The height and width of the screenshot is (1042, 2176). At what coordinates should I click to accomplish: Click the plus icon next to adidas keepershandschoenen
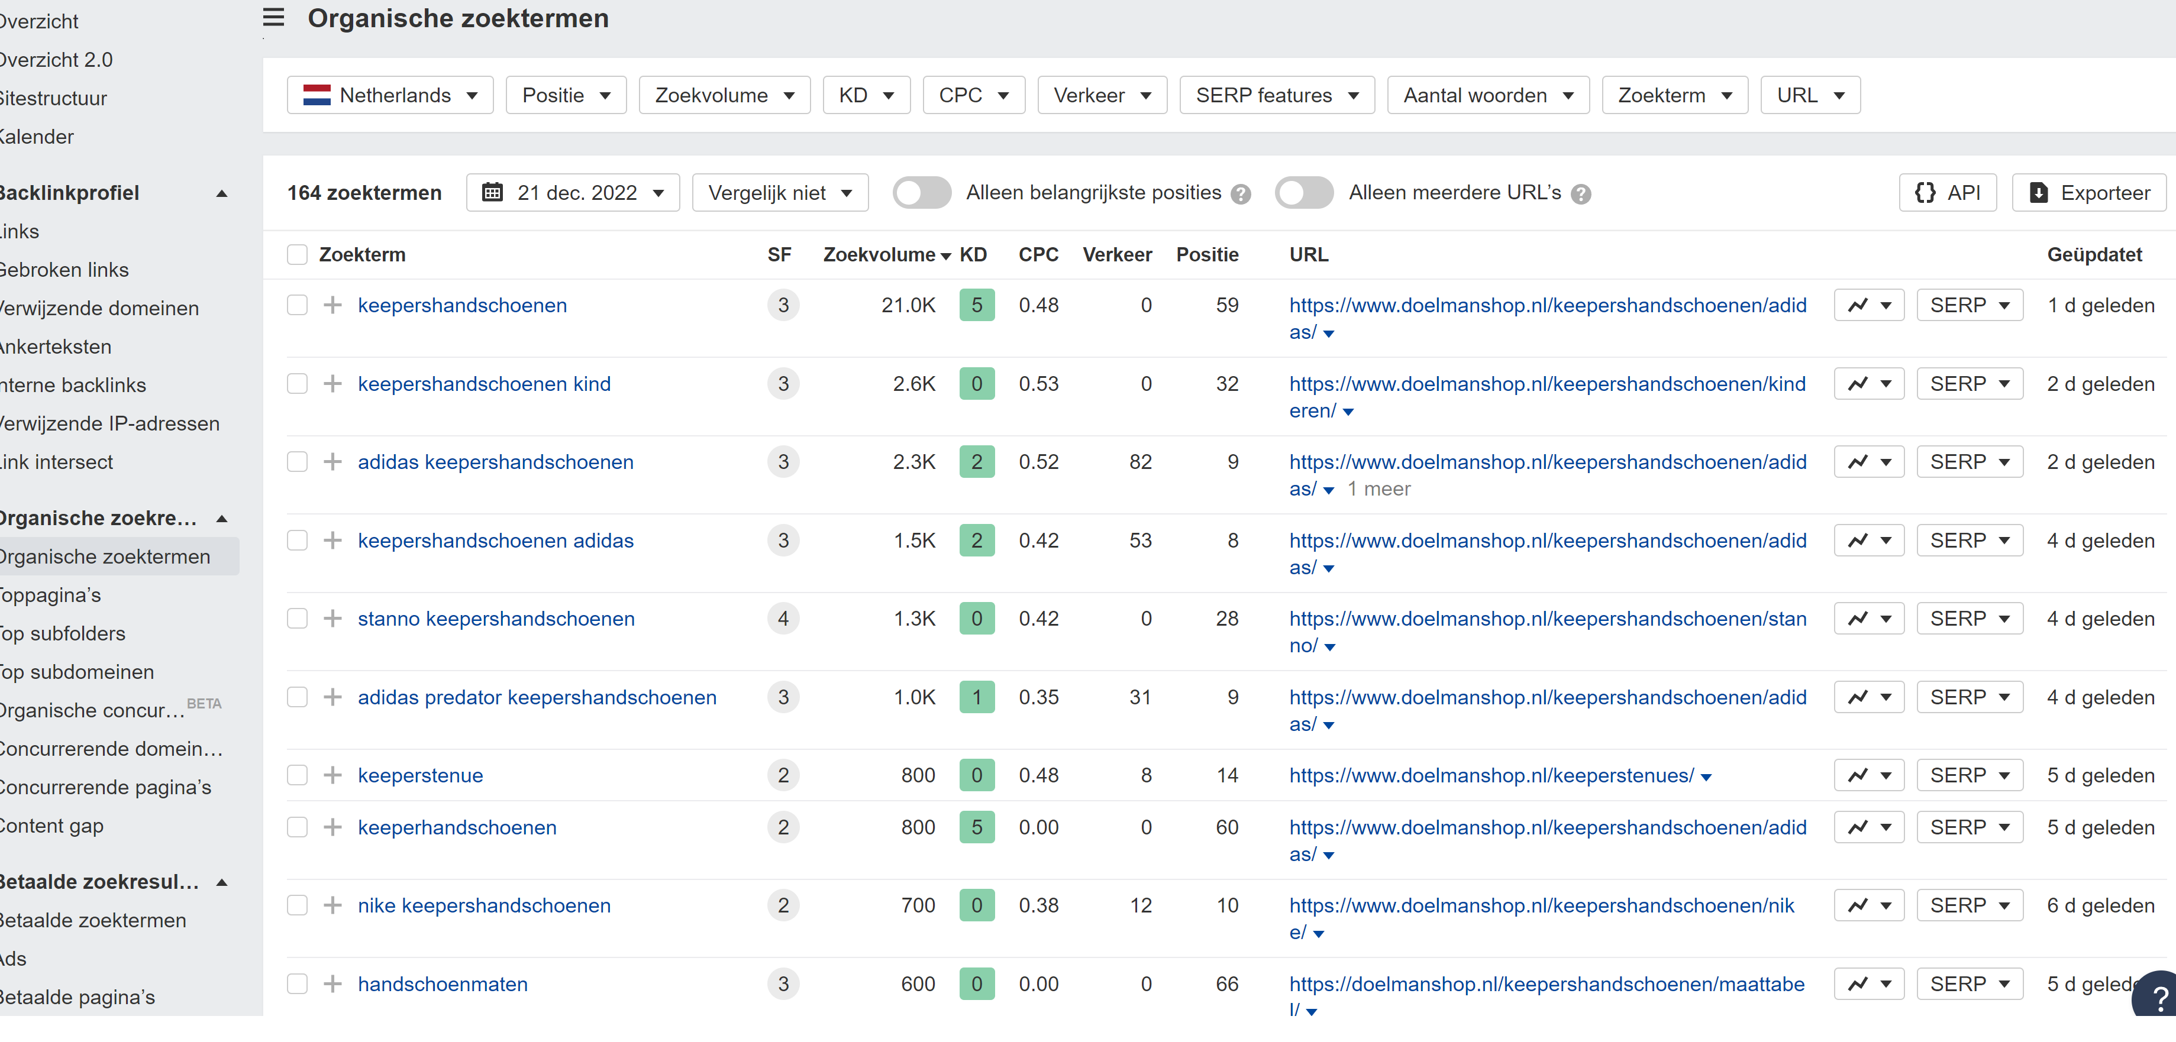333,462
